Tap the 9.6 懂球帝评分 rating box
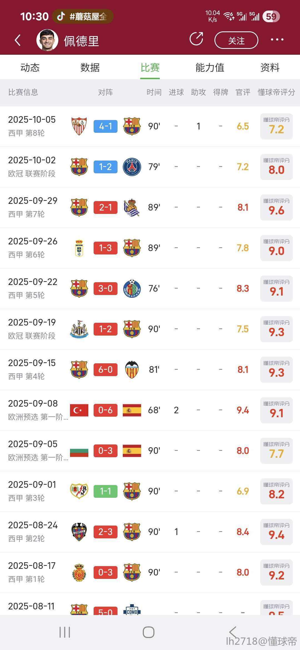 276,207
